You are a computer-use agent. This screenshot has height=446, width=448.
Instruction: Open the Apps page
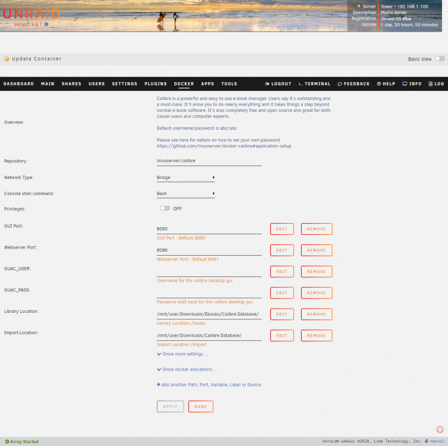[208, 84]
